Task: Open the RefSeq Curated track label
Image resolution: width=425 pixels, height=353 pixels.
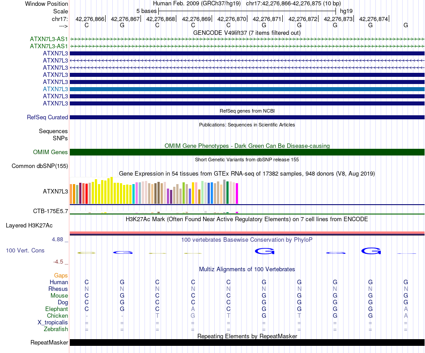Action: [47, 117]
